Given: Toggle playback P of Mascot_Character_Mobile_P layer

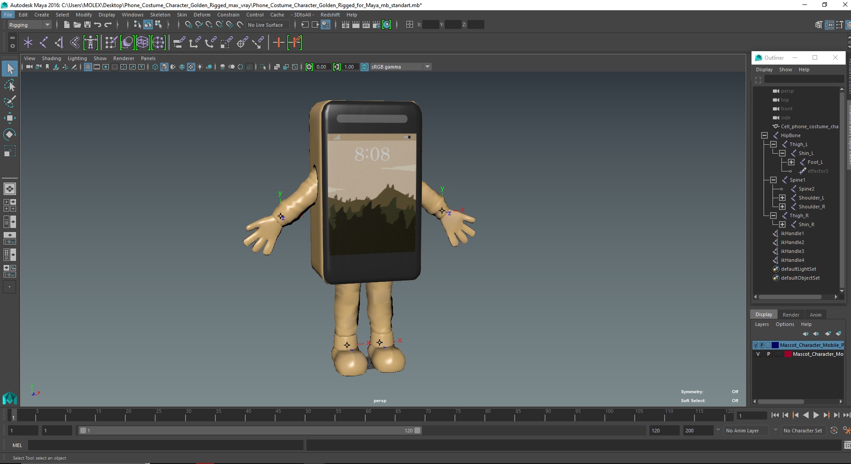Looking at the screenshot, I should pyautogui.click(x=762, y=345).
